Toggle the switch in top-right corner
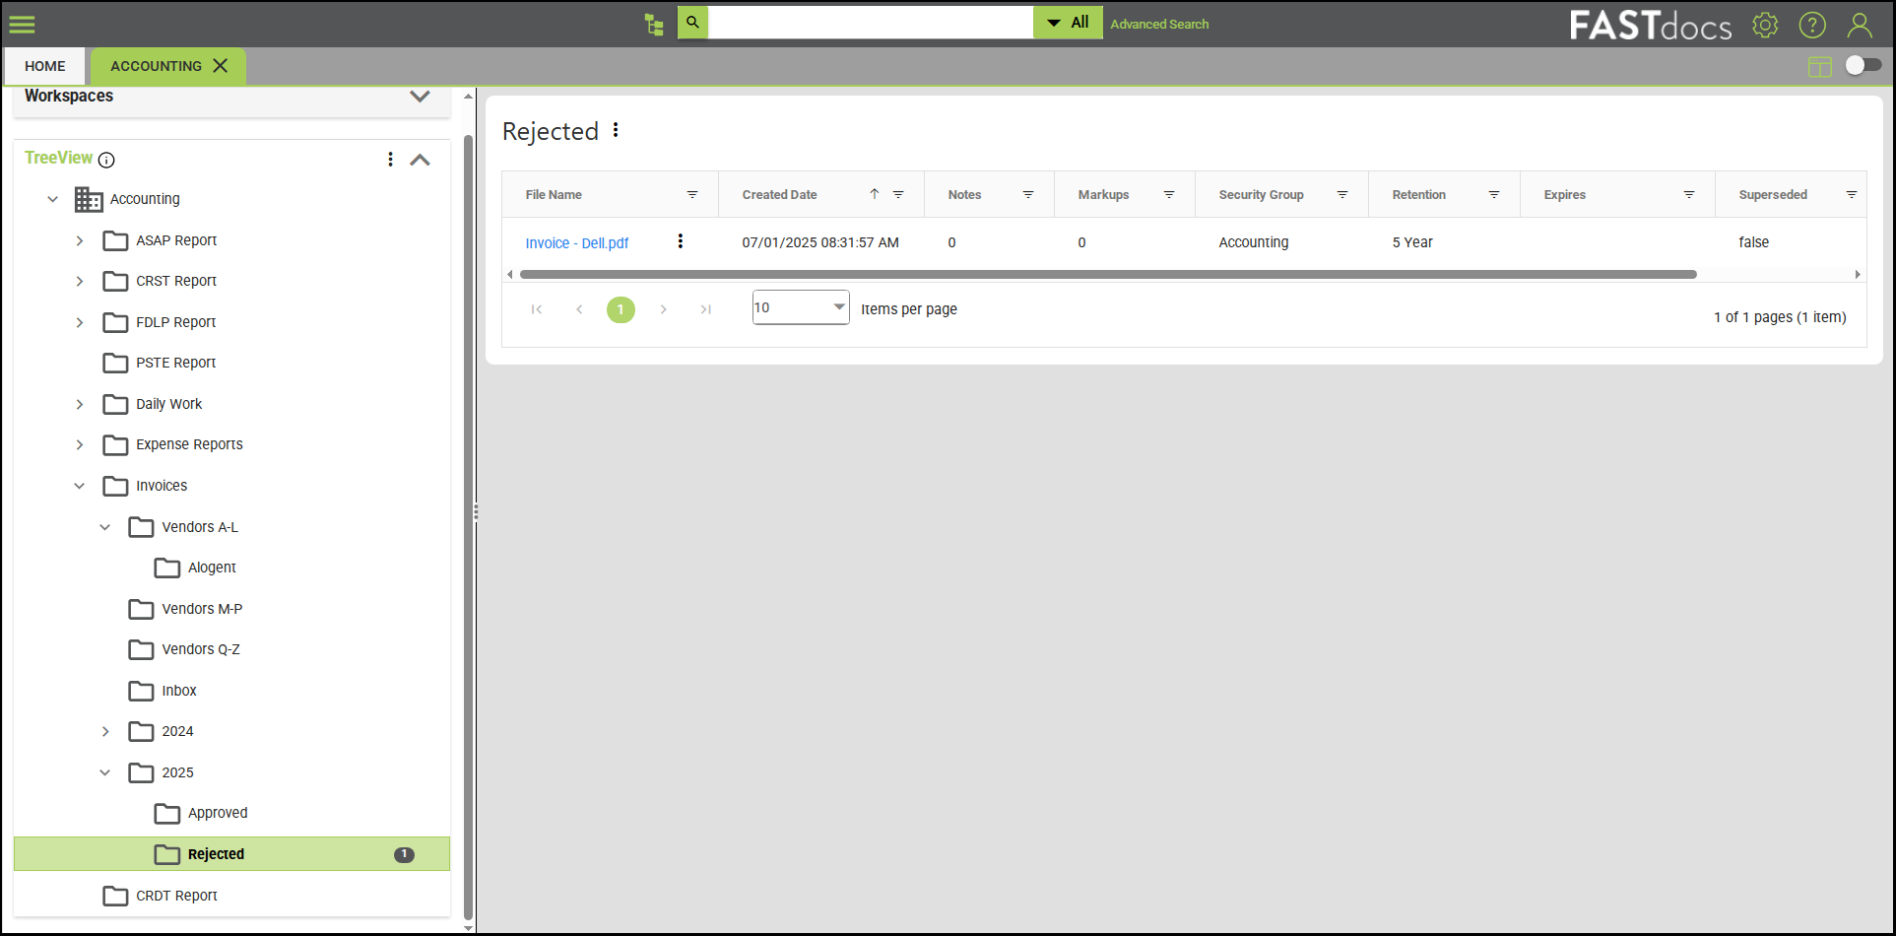The height and width of the screenshot is (936, 1896). pos(1863,65)
